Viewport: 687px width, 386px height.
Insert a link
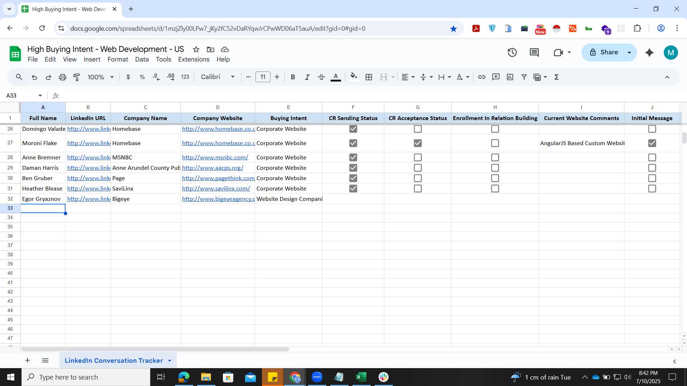482,77
